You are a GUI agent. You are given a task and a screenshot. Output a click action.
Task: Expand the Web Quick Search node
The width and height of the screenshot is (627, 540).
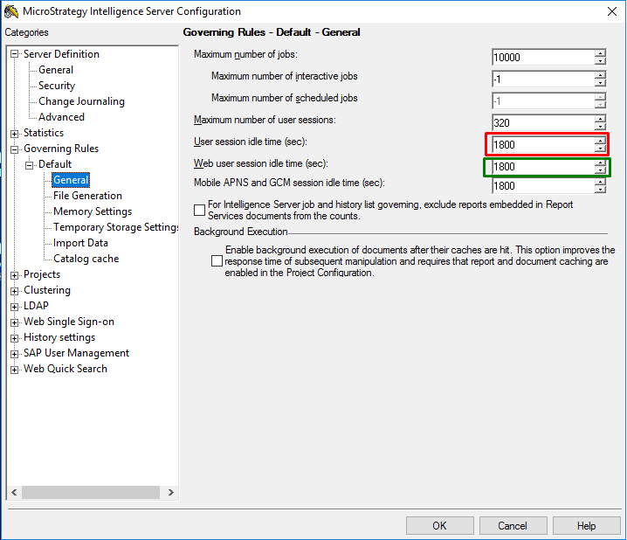pos(14,370)
